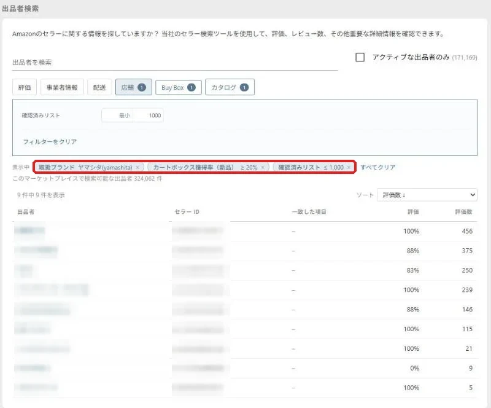Screen dimensions: 491x408
Task: Click the 出品者 column header
Action: [26, 212]
